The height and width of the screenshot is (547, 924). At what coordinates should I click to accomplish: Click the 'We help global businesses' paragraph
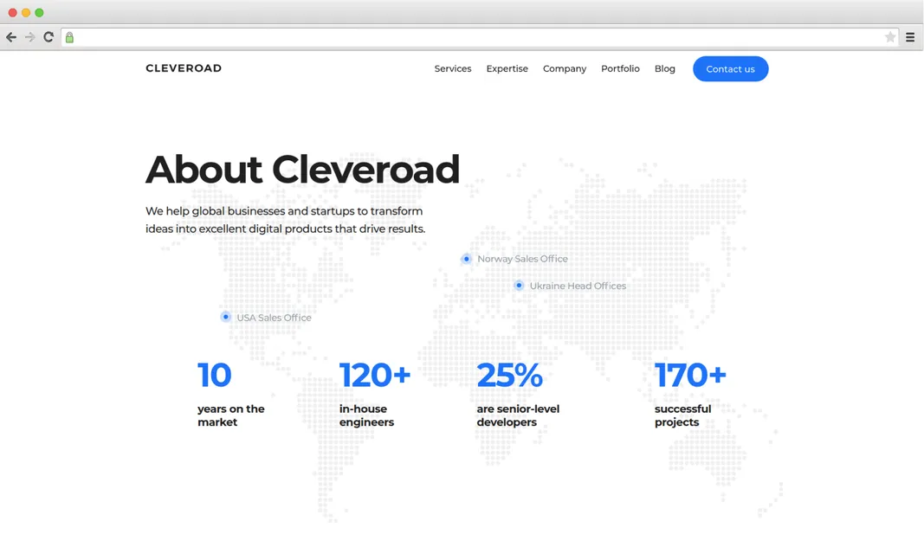(x=285, y=220)
